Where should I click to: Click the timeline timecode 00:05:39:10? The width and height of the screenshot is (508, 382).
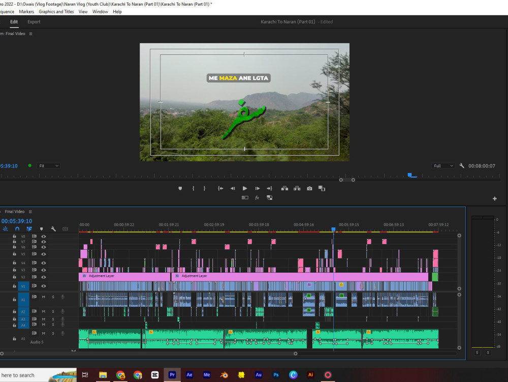pos(17,221)
